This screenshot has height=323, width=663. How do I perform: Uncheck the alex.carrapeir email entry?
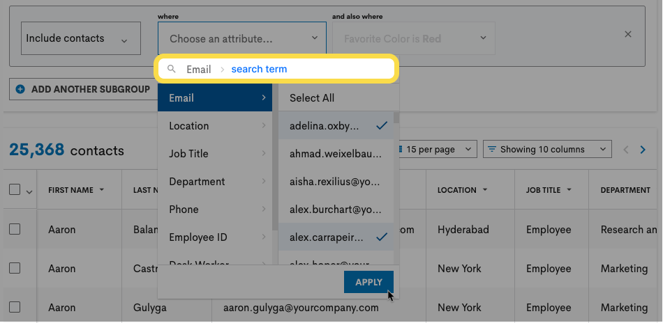tap(336, 237)
